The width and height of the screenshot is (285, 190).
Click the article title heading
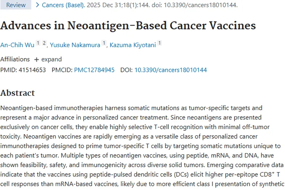point(128,25)
